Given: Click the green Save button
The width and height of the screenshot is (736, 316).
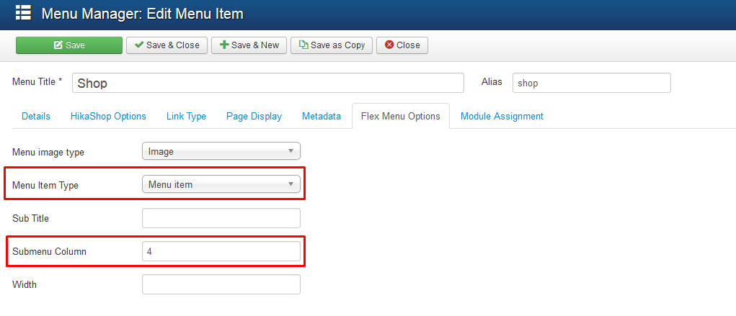Looking at the screenshot, I should coord(69,45).
